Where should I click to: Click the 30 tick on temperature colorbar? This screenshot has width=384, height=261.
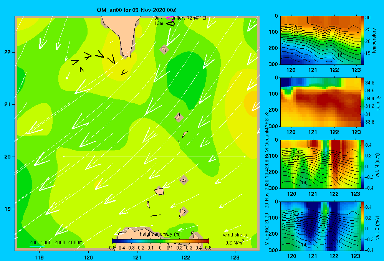click(368, 18)
